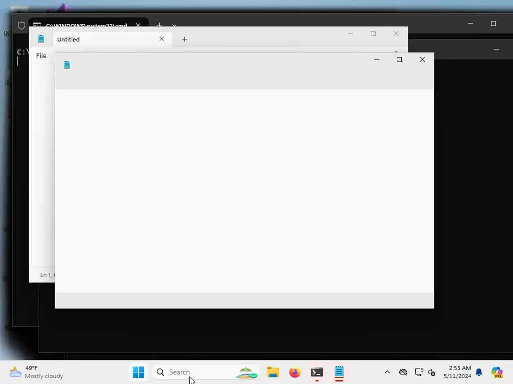Switch to Notepad via taskbar icon
Screen dimensions: 513x384
click(x=339, y=372)
